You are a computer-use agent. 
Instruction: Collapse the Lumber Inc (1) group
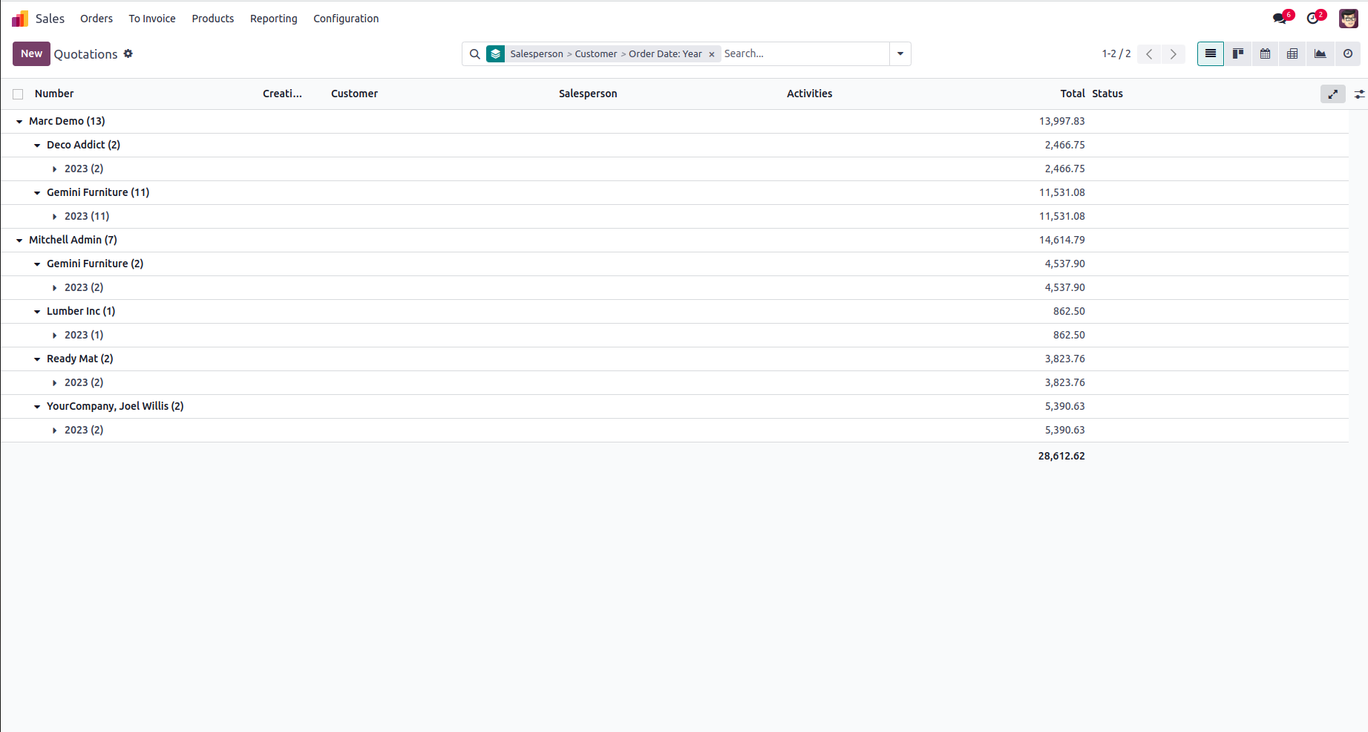37,311
